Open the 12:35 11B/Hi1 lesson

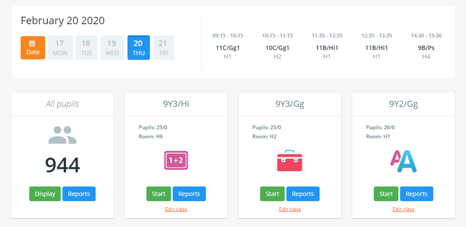click(377, 46)
